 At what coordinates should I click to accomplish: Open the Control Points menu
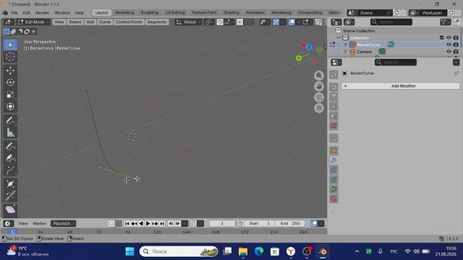click(x=129, y=22)
